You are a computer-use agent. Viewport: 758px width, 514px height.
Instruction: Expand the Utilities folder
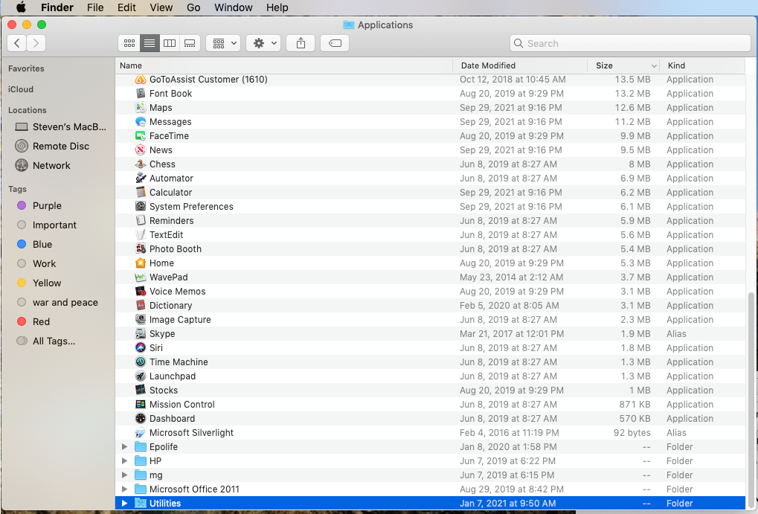(124, 504)
